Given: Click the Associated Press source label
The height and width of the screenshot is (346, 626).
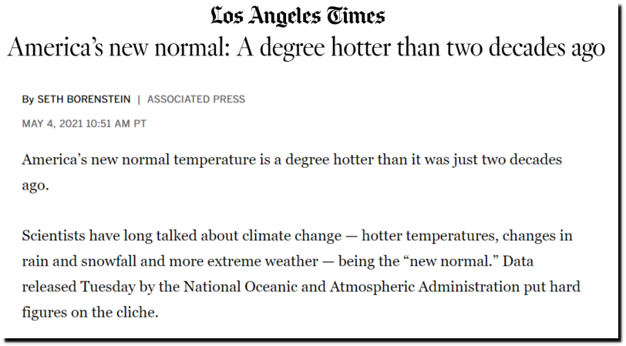Looking at the screenshot, I should [x=196, y=99].
